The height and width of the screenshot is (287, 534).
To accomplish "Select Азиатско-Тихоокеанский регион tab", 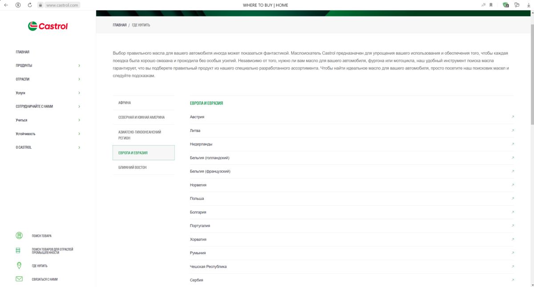I will [143, 135].
